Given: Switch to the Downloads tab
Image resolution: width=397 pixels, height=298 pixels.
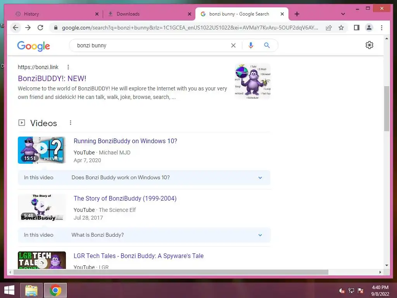Looking at the screenshot, I should [x=148, y=14].
